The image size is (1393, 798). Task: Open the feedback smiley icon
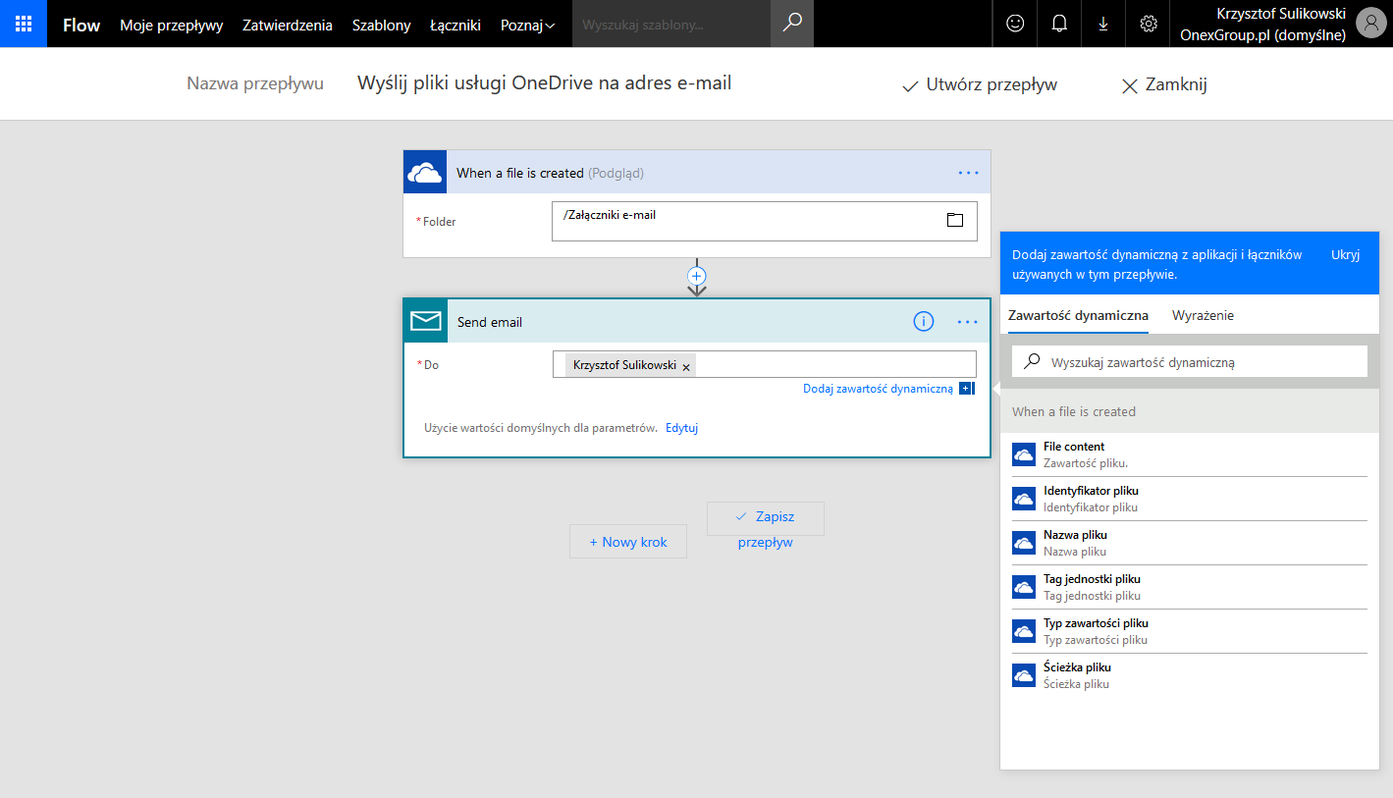[1015, 24]
